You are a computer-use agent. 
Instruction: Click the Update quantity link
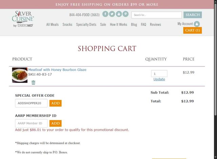(159, 79)
